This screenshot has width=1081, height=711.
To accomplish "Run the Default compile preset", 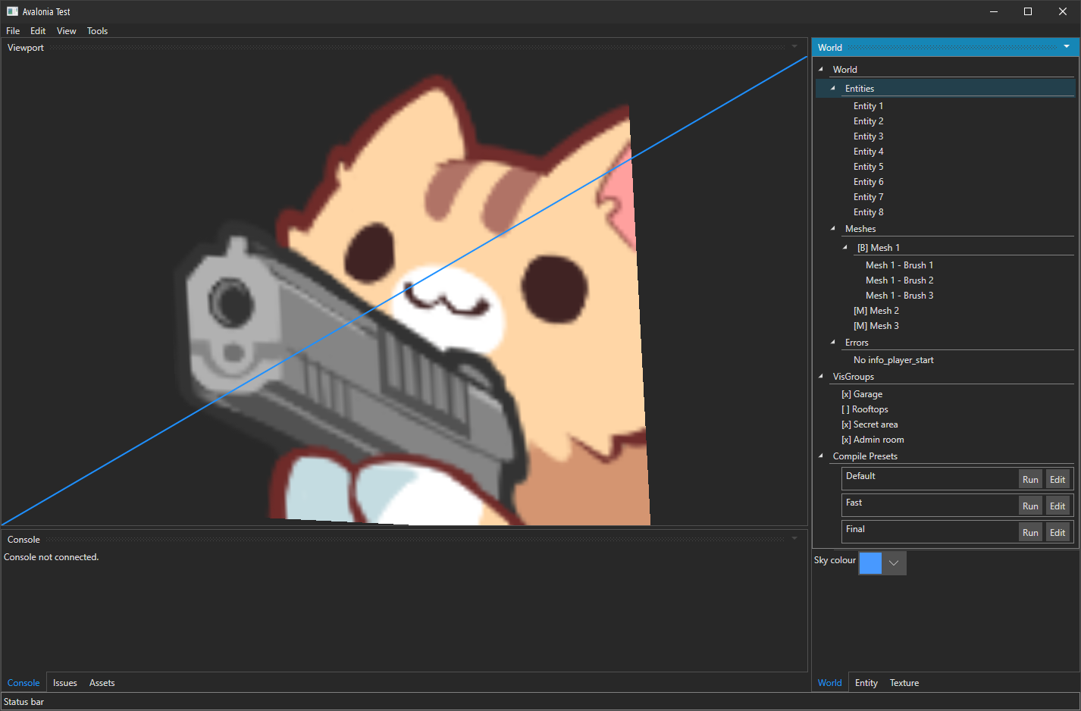I will tap(1030, 479).
